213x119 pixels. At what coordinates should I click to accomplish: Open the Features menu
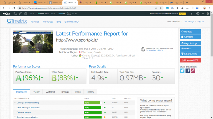coord(35,22)
